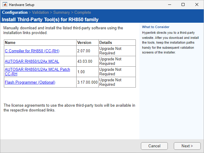Click the What to Consider heading
This screenshot has width=204, height=153.
point(156,27)
